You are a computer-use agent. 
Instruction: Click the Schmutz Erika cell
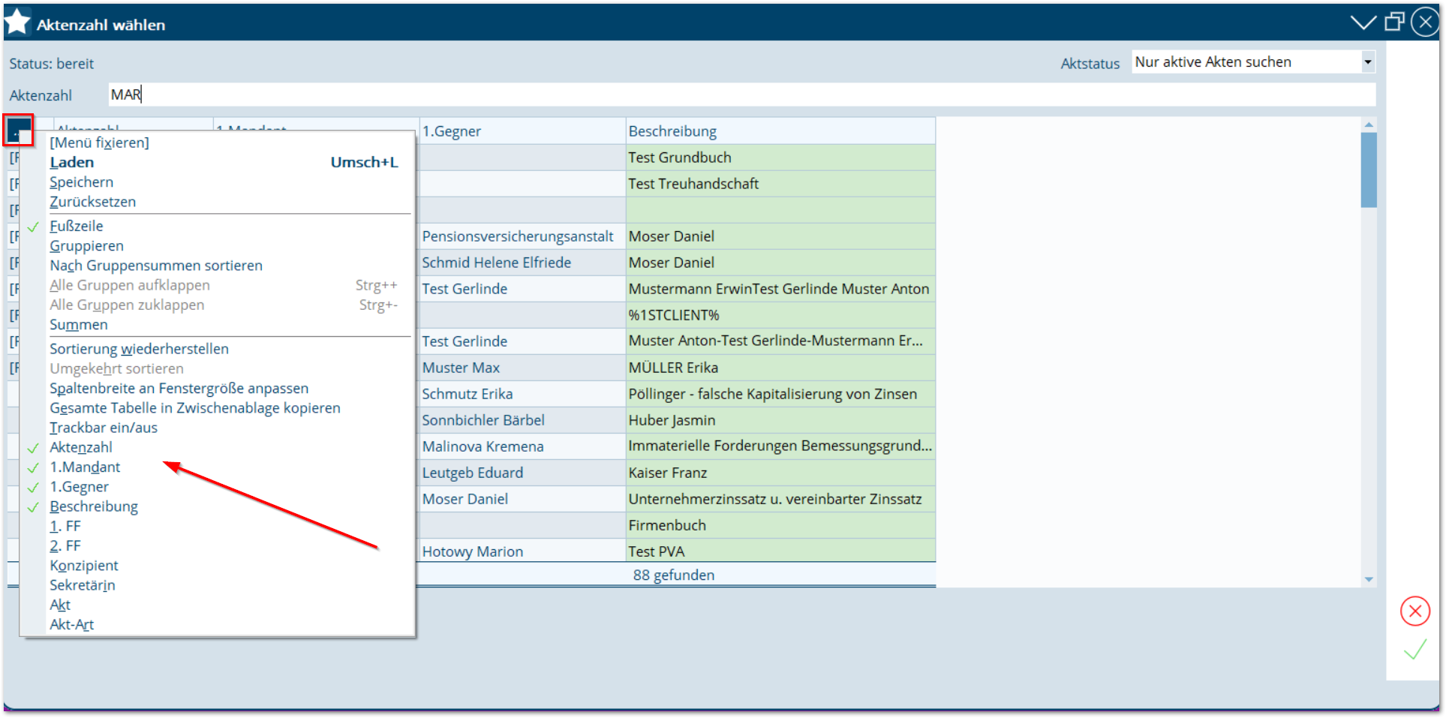522,394
